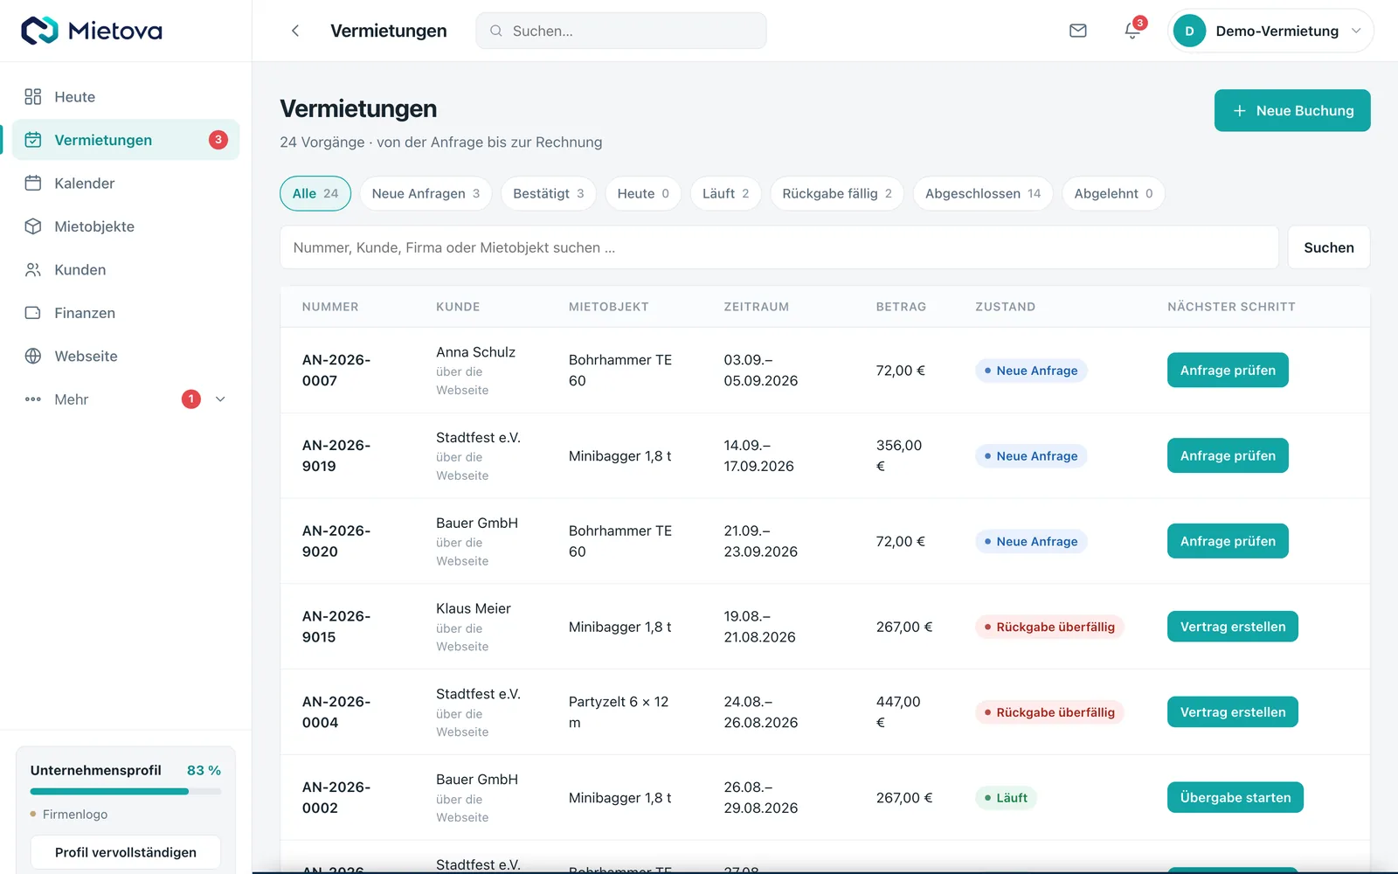Focus the top Suchen... search field
1398x874 pixels.
point(621,31)
